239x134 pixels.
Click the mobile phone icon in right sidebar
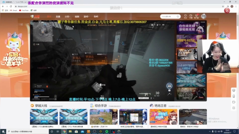[x=234, y=96]
